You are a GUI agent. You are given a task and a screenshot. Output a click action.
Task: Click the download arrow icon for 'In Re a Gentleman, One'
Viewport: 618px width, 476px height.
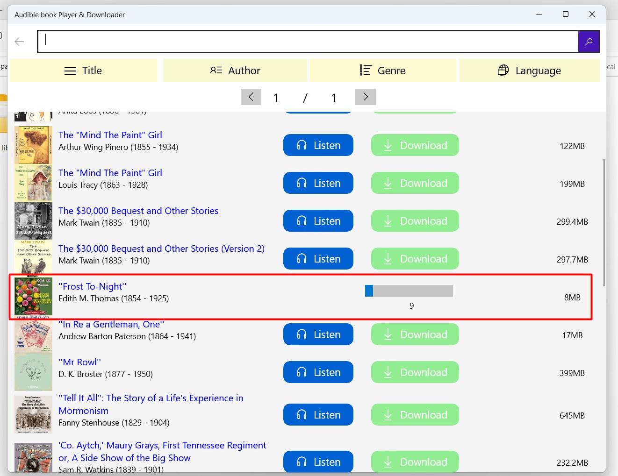click(x=388, y=334)
